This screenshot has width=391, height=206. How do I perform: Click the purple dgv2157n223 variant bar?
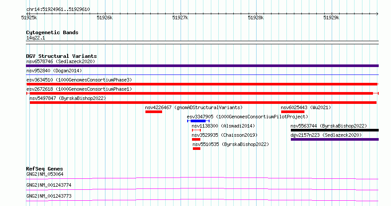pyautogui.click(x=335, y=139)
